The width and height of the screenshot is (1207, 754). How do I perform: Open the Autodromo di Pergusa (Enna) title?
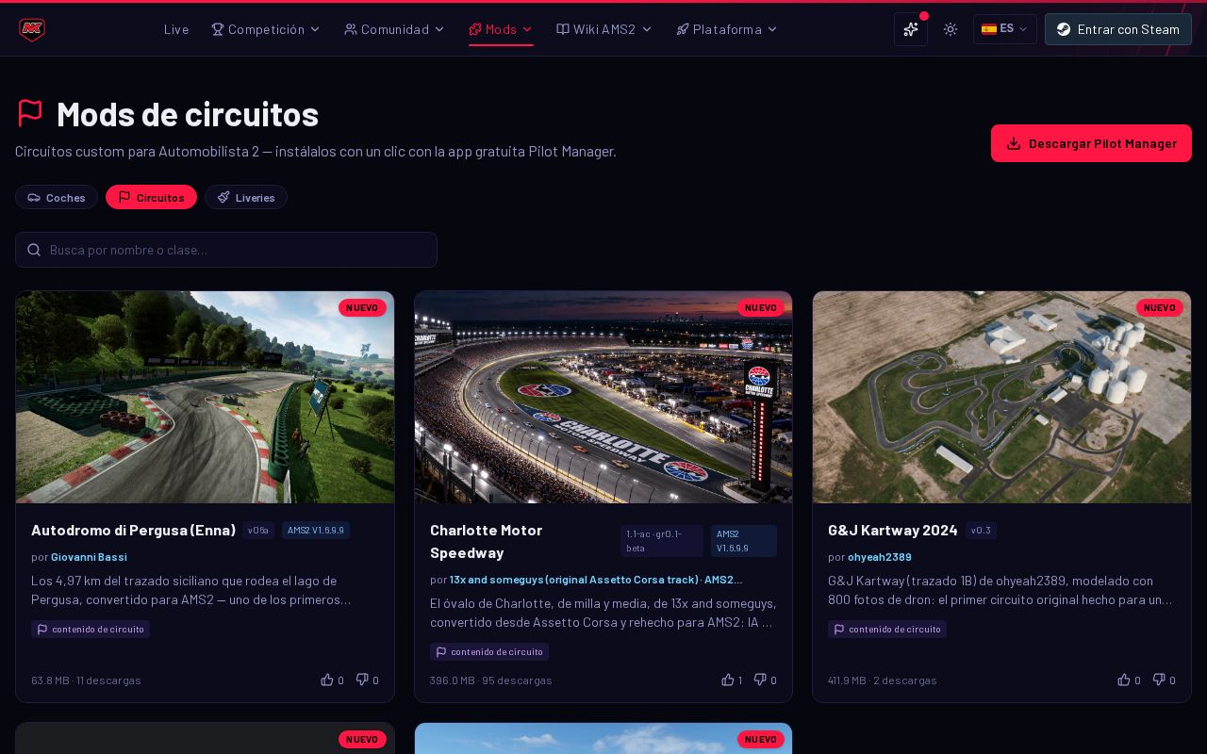pyautogui.click(x=133, y=530)
